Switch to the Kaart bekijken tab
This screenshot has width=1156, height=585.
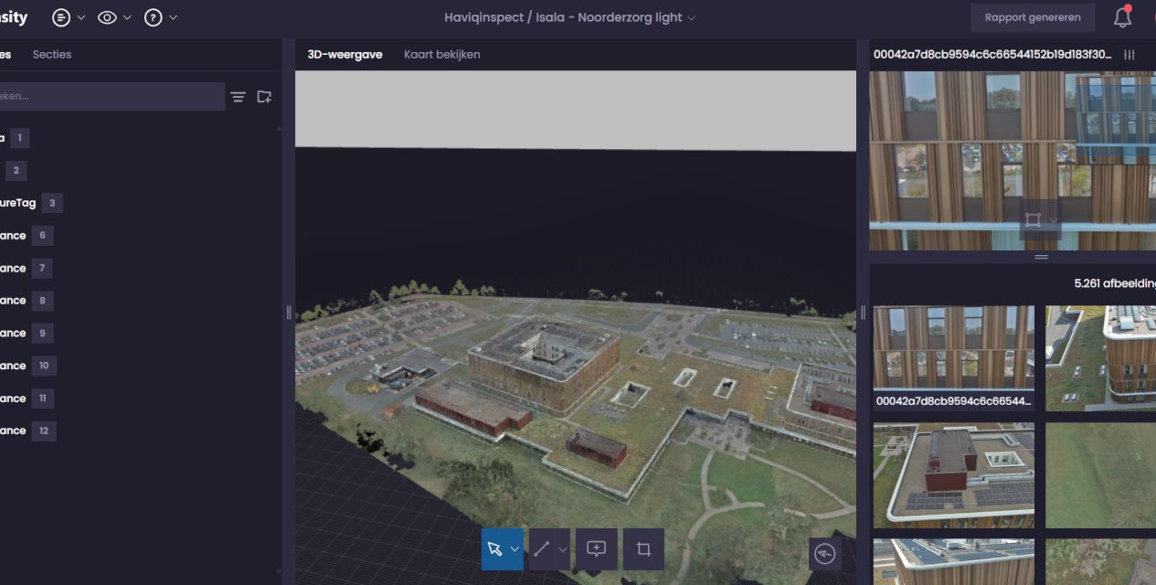coord(441,55)
